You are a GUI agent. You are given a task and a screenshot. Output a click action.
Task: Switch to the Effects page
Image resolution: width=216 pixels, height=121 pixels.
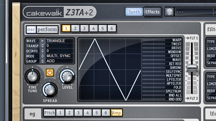[152, 12]
